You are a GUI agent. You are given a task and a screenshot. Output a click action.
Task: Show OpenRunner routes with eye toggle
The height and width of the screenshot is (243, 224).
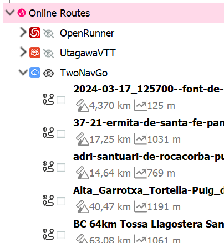click(48, 33)
